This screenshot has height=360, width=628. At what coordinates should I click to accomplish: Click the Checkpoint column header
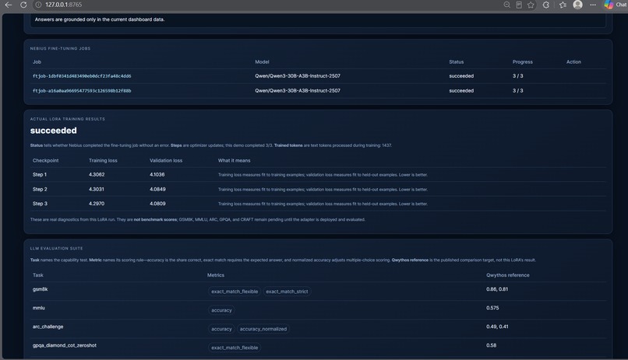46,161
